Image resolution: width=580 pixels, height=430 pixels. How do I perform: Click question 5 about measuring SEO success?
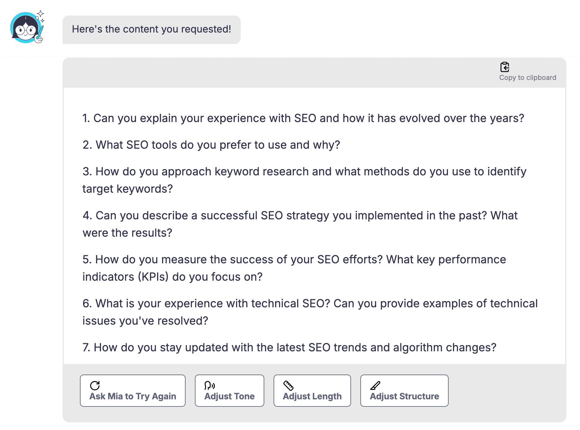point(294,268)
